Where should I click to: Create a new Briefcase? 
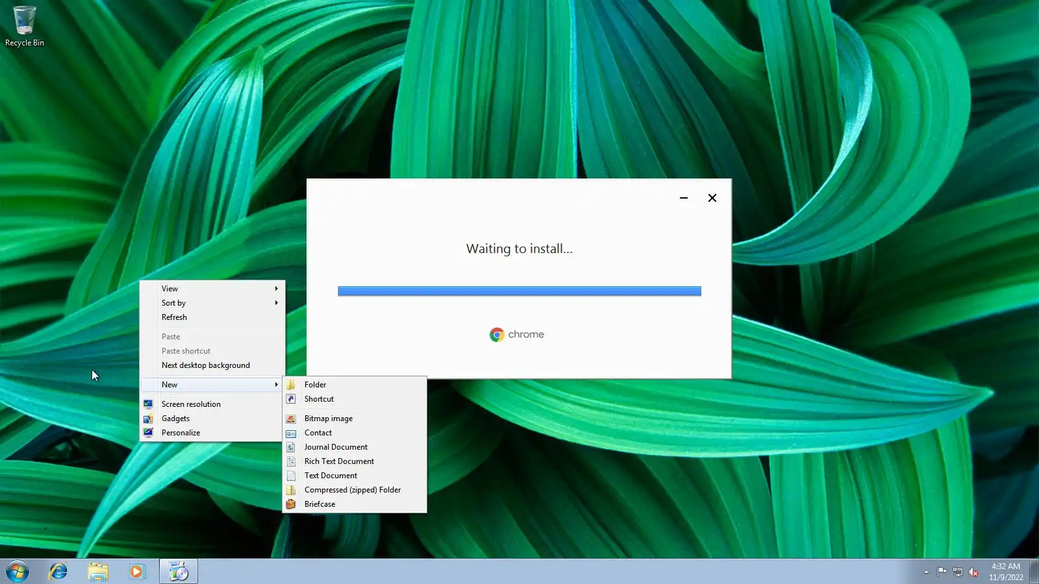pyautogui.click(x=355, y=504)
